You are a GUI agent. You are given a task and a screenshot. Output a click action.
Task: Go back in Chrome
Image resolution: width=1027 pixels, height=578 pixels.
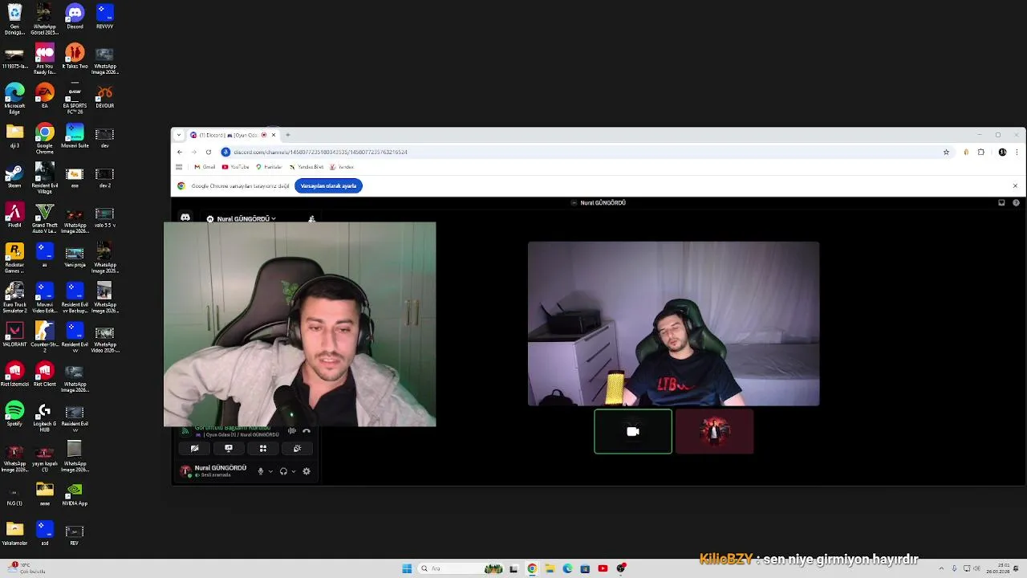180,152
